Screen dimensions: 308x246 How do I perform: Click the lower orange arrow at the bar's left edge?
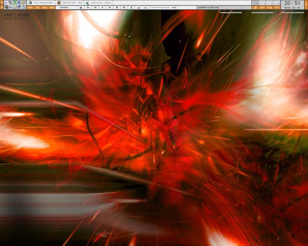(x=2, y=7)
